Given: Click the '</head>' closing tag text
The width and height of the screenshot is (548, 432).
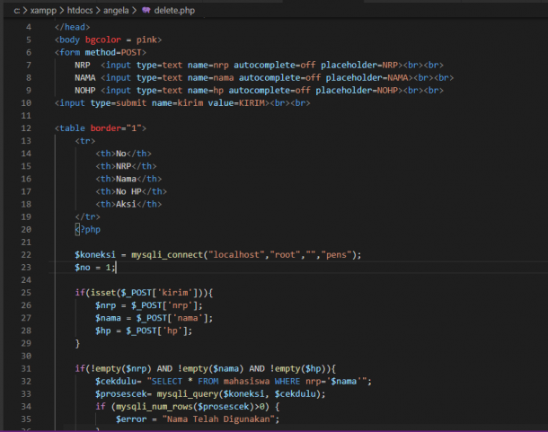Looking at the screenshot, I should (x=73, y=27).
